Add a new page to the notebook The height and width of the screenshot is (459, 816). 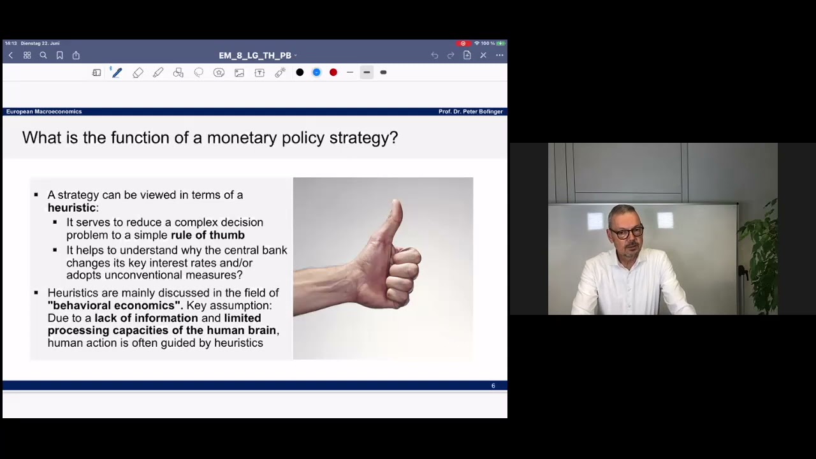pos(467,55)
